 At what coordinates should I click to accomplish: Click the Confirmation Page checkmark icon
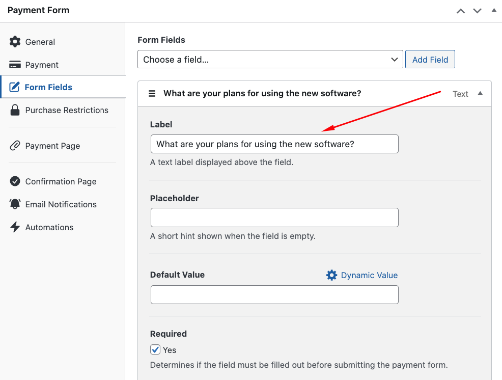click(x=15, y=181)
